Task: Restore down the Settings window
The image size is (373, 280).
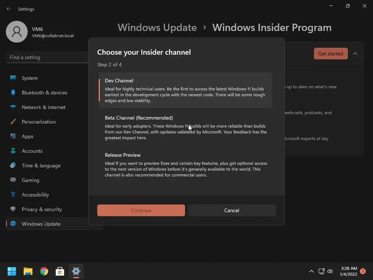Action: 348,6
